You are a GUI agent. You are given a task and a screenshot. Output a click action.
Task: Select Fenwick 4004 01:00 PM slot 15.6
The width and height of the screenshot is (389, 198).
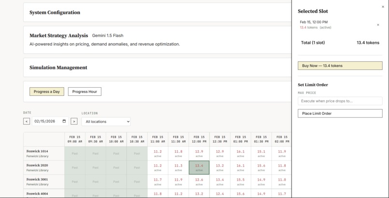[x=240, y=194]
